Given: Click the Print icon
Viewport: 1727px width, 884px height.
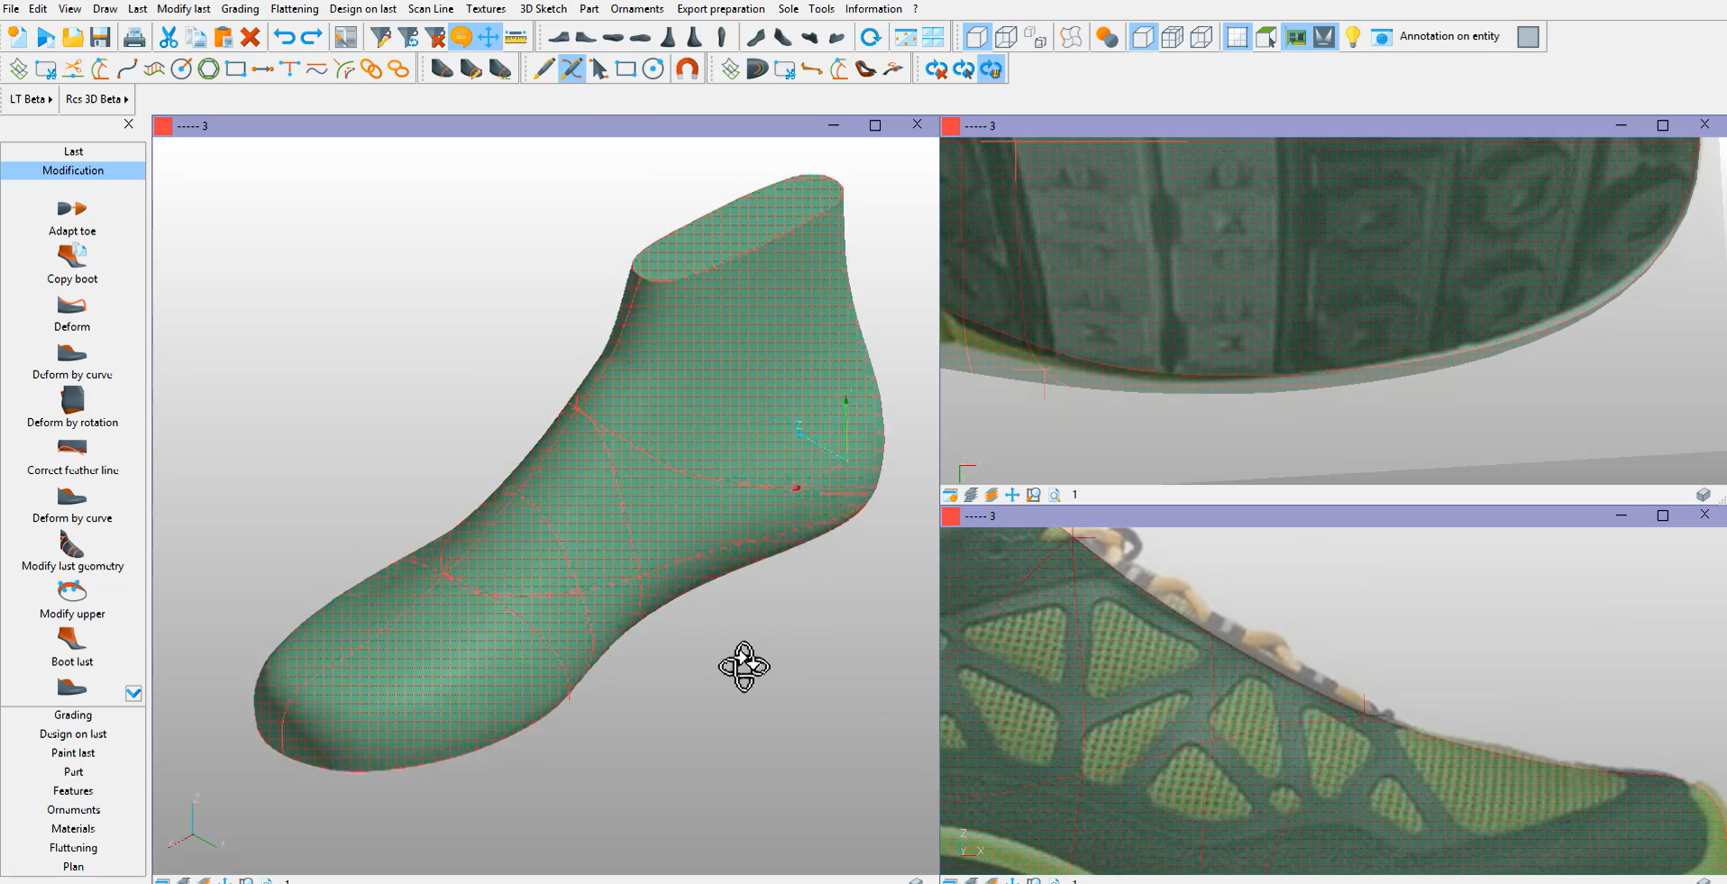Looking at the screenshot, I should [x=134, y=37].
